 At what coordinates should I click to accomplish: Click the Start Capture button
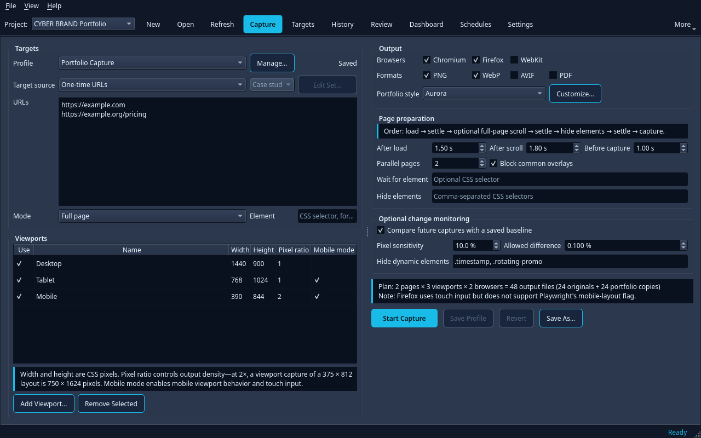pos(404,319)
